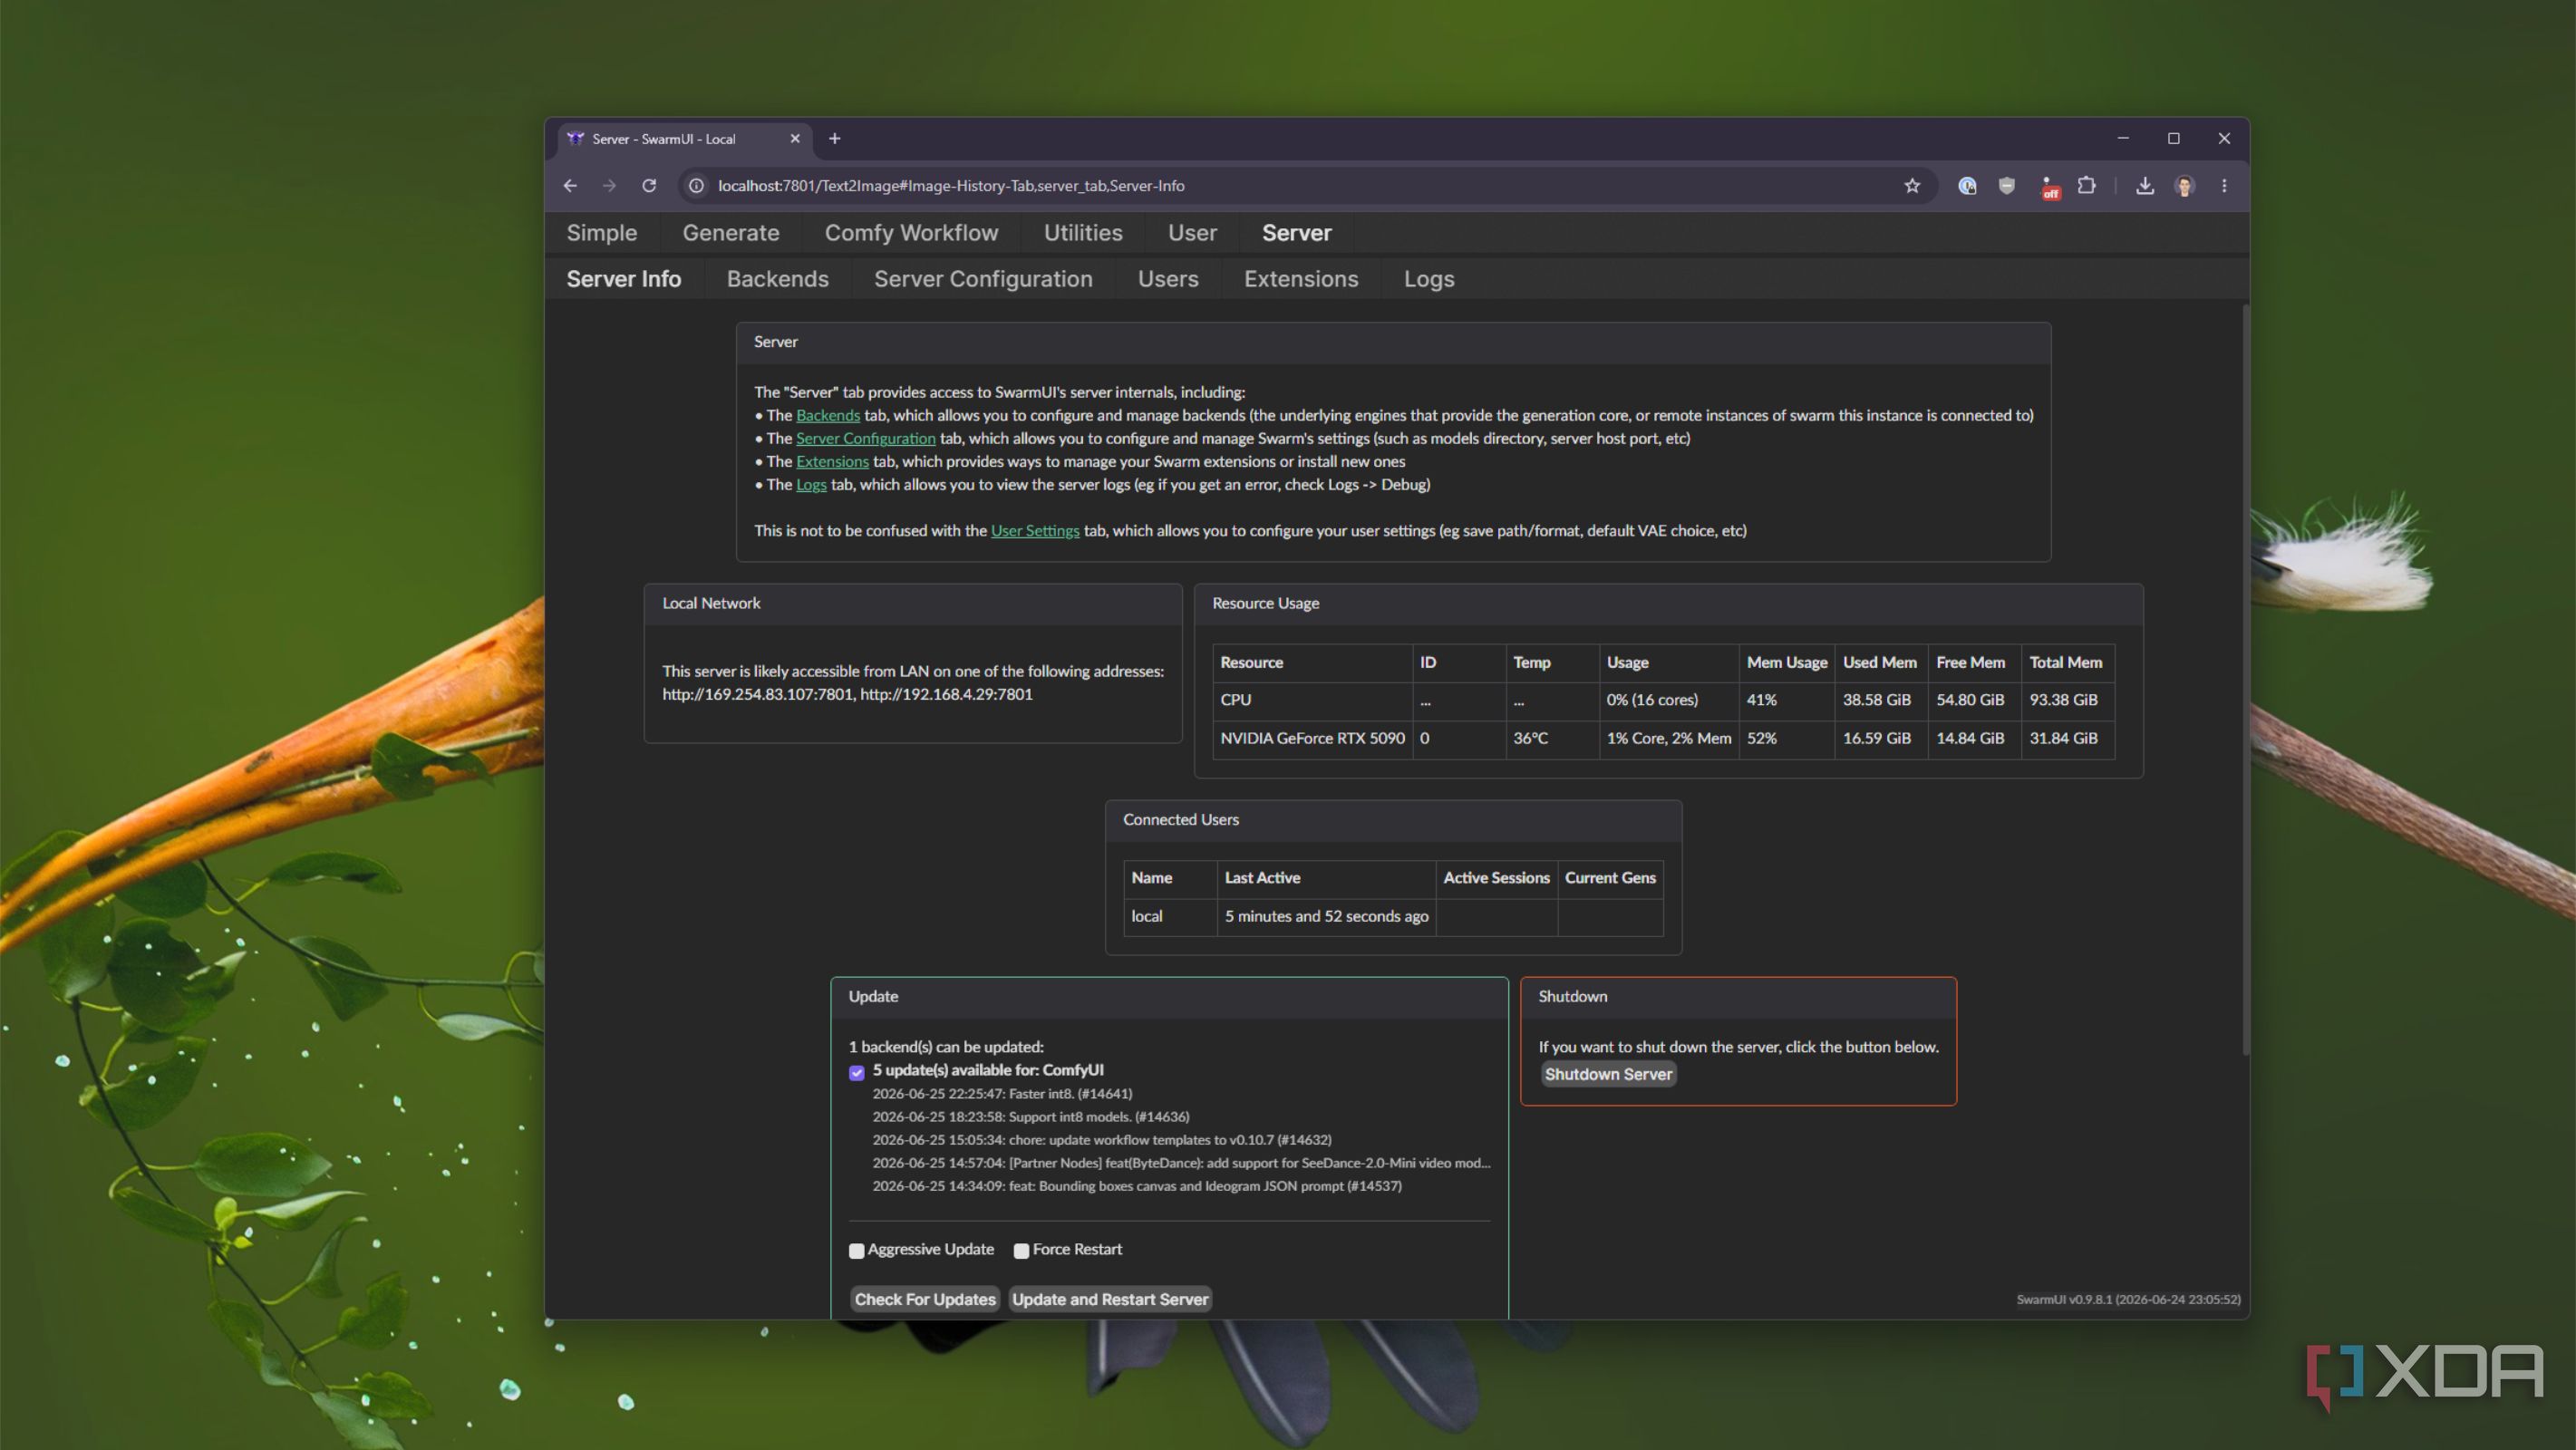
Task: Uncheck the ComfyUI updates checkbox
Action: (x=857, y=1072)
